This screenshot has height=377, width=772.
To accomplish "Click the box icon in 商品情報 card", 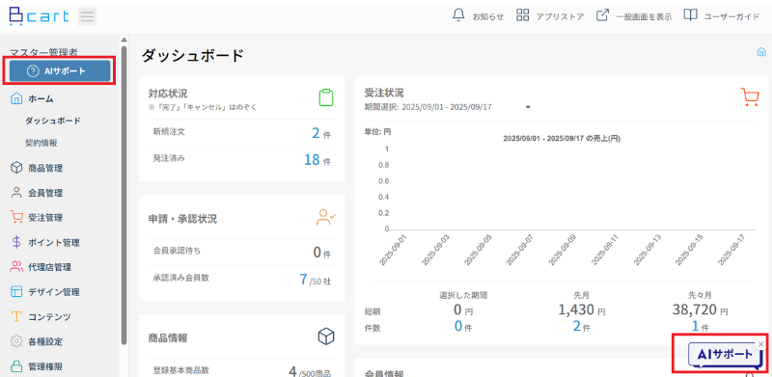I will pyautogui.click(x=326, y=337).
